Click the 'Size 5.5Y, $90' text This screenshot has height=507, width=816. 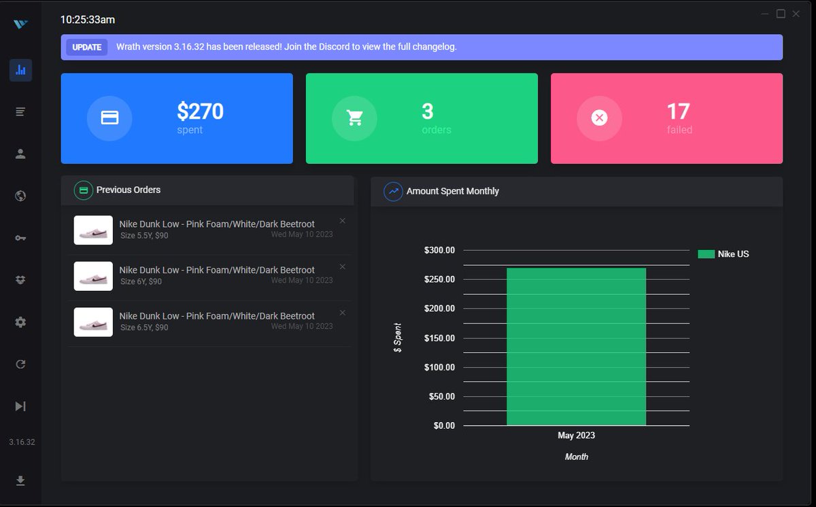[x=144, y=236]
